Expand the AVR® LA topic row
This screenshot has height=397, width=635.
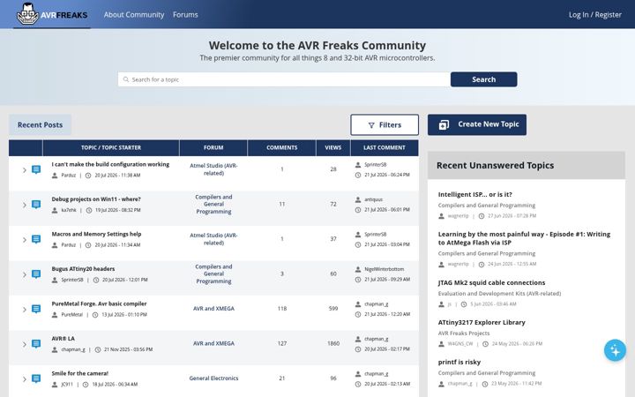coord(25,344)
